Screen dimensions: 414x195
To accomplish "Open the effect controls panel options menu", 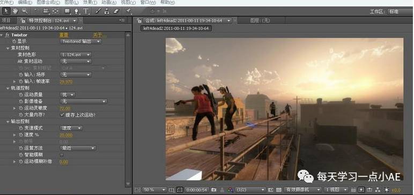I will click(122, 20).
